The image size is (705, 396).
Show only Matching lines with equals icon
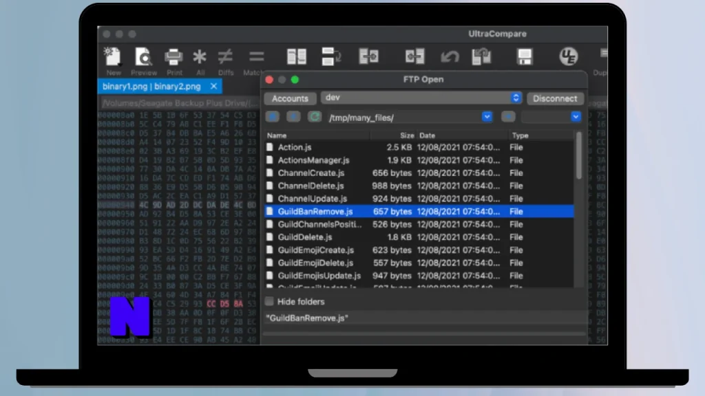tap(256, 56)
